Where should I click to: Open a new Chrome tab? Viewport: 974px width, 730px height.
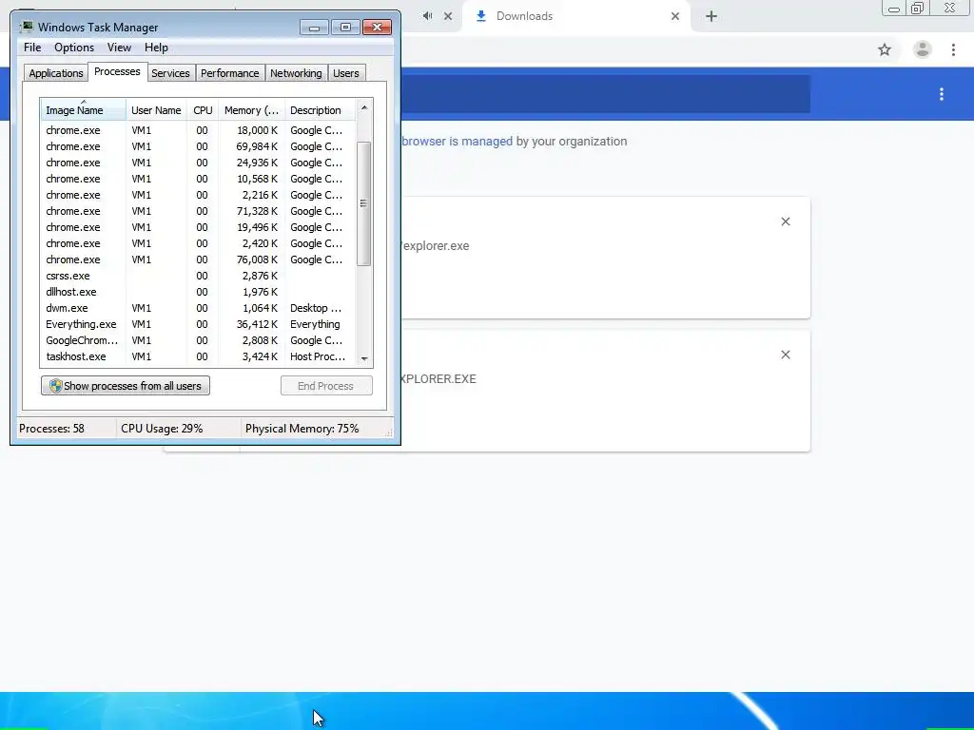point(711,16)
